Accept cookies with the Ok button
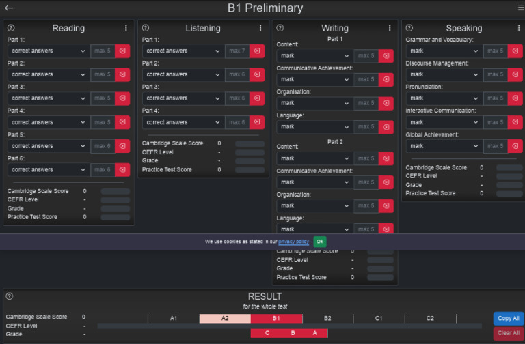525x344 pixels. point(319,242)
